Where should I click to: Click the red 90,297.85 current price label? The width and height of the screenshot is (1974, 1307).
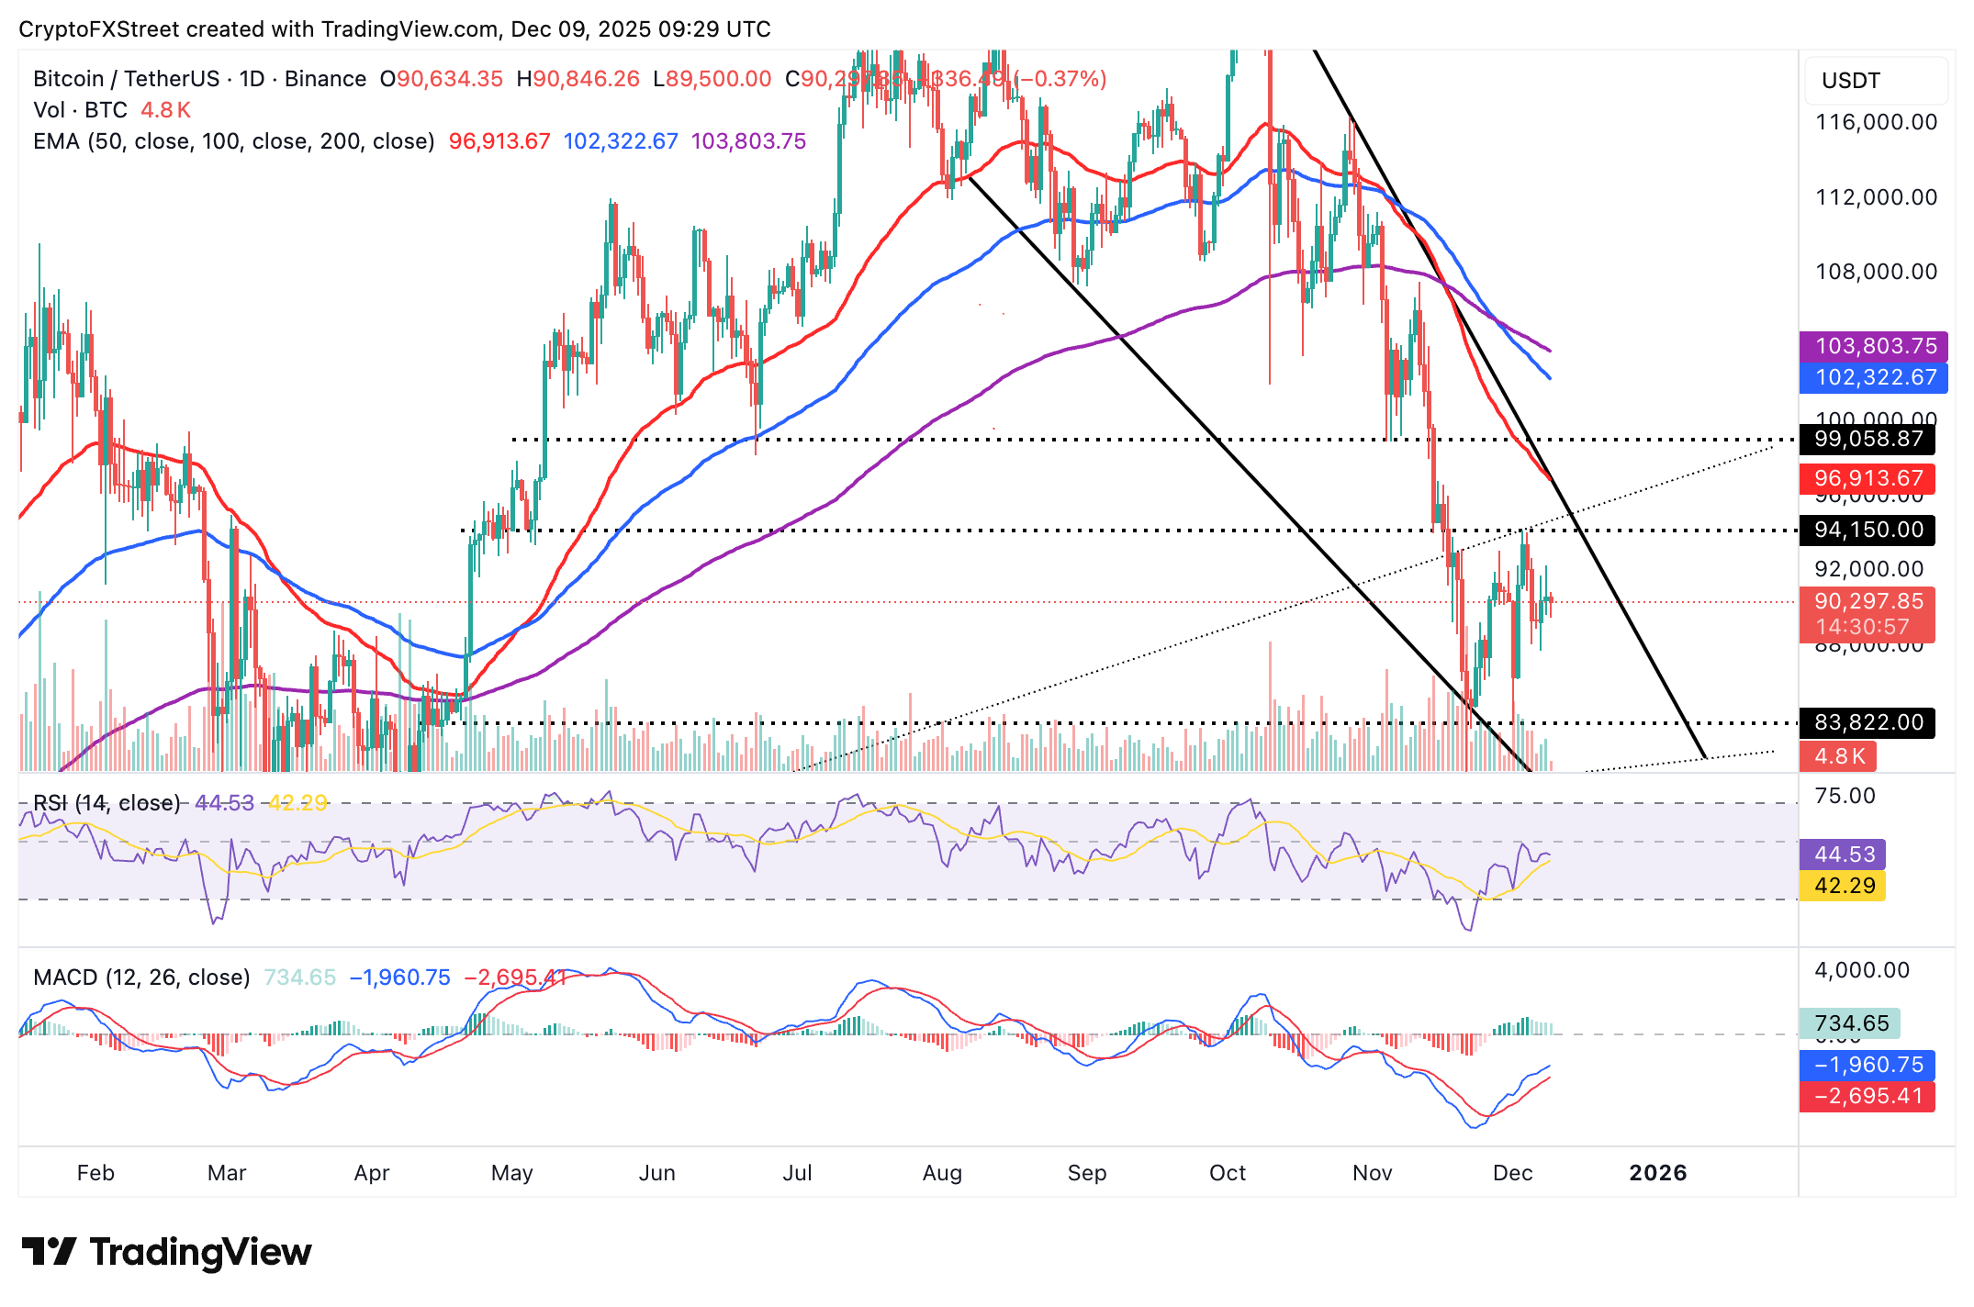[1868, 601]
